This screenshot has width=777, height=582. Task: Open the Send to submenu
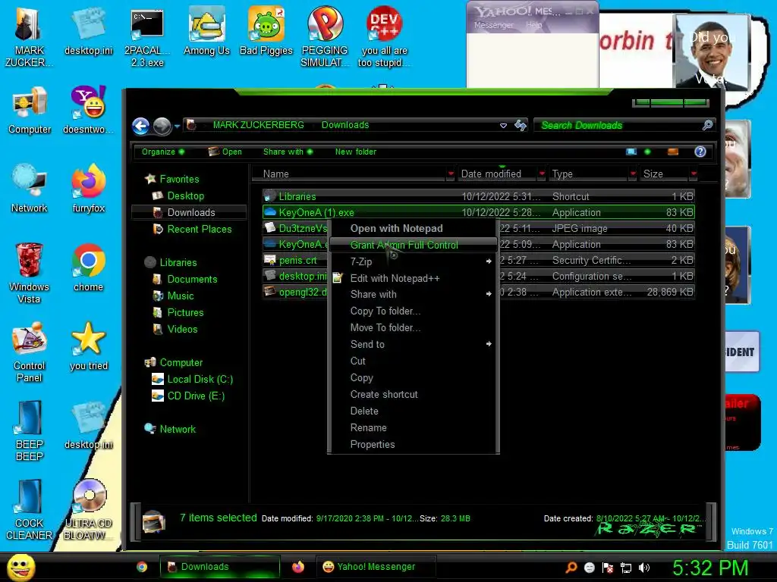pyautogui.click(x=413, y=345)
